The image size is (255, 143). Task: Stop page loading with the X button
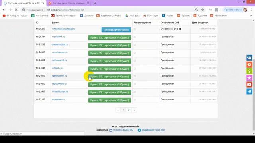click(16, 10)
